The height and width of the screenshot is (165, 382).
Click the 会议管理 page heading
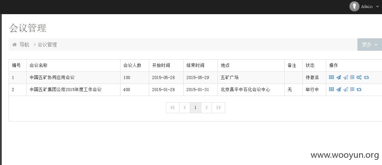(27, 28)
